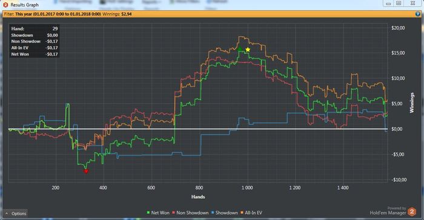Viewport: 424px width, 220px height.
Task: Click the Non Showdown info row
Action: coord(35,41)
